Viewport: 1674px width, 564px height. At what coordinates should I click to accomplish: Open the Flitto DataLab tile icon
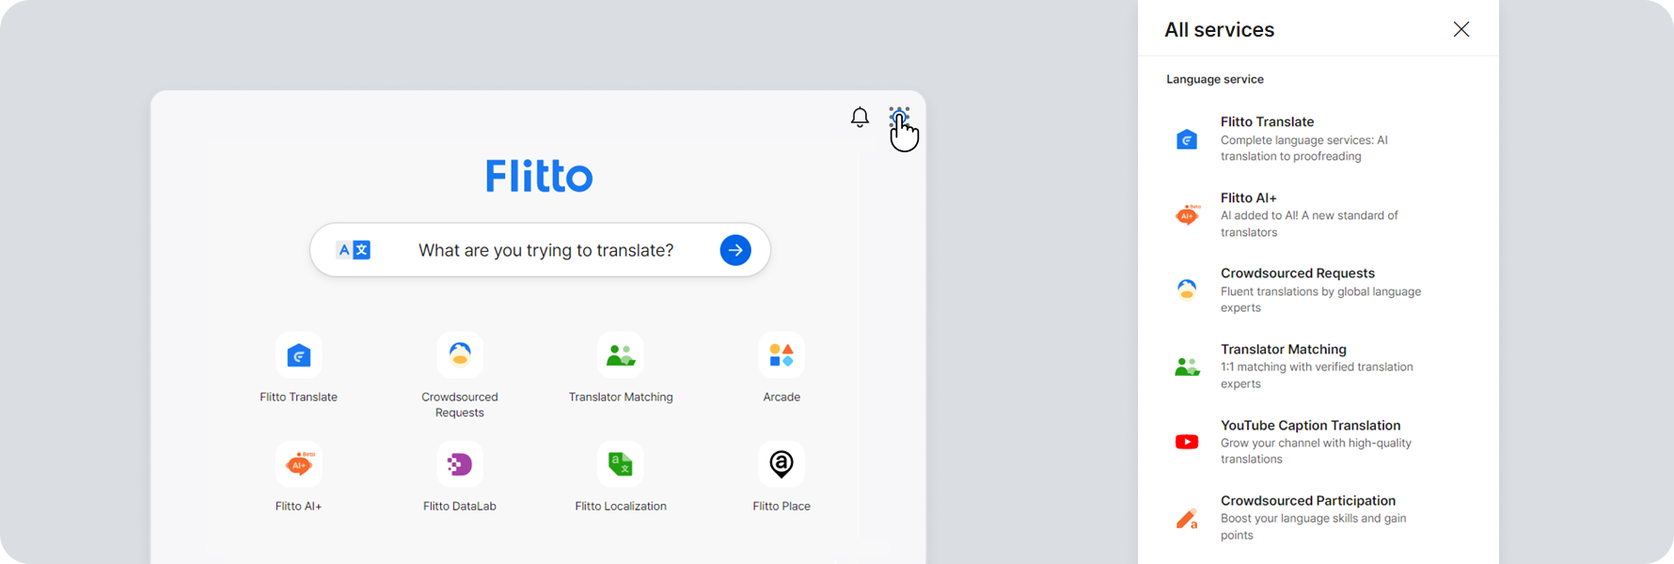[x=460, y=464]
